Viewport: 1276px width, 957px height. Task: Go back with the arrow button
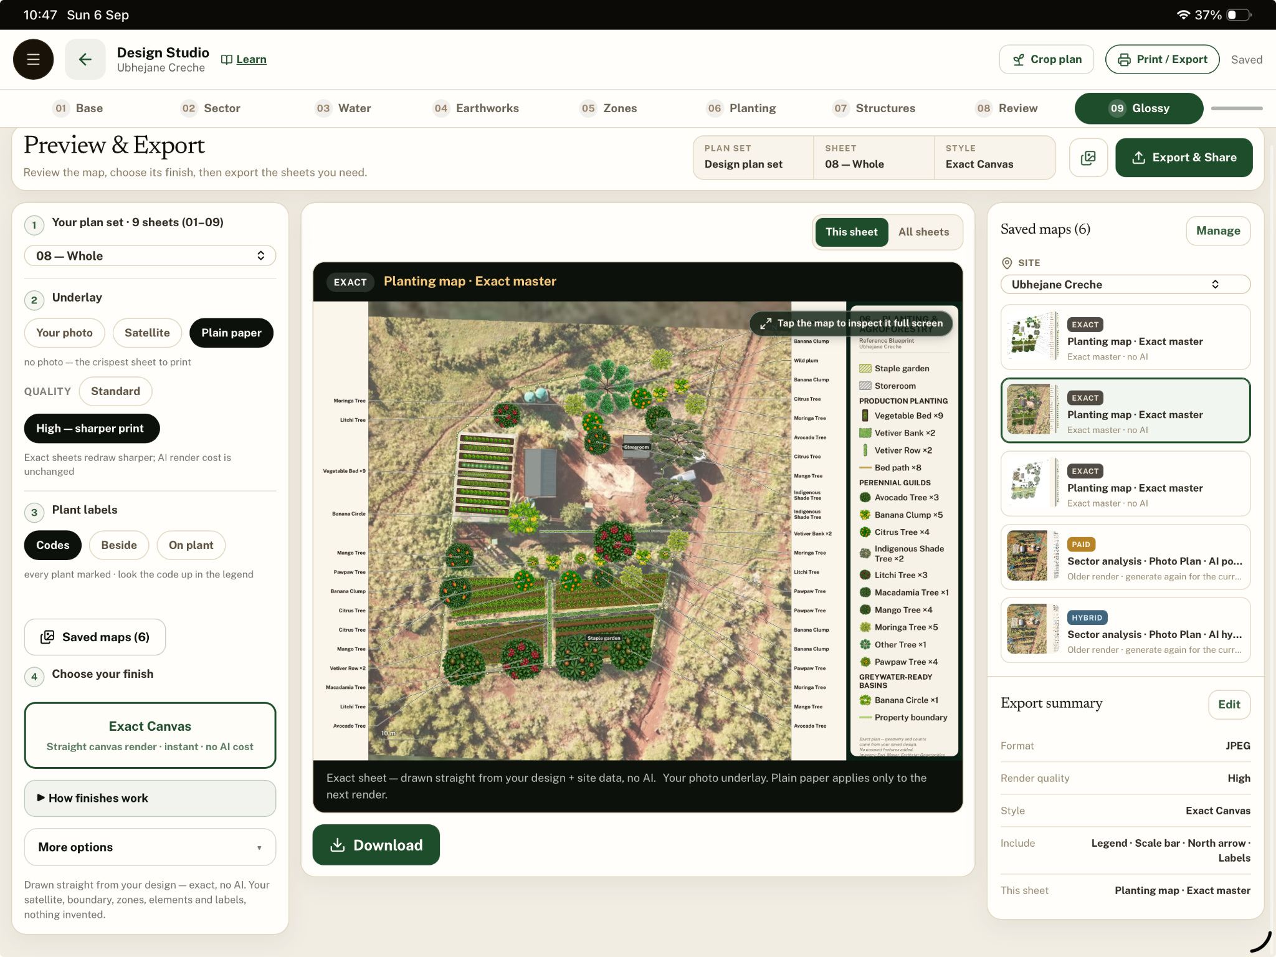coord(85,59)
